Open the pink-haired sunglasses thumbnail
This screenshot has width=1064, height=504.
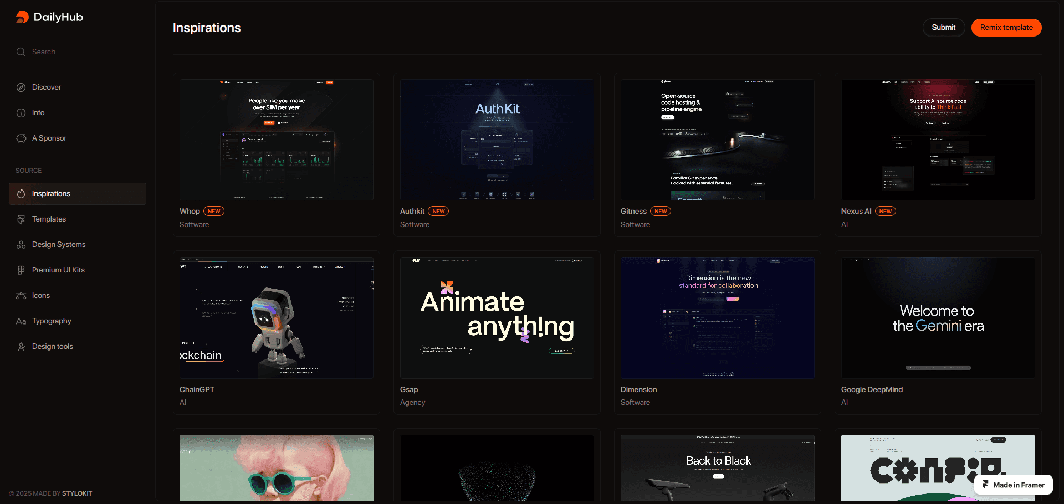(x=277, y=468)
